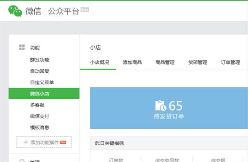
Task: Click the 公众平台 header title
Action: coord(64,11)
